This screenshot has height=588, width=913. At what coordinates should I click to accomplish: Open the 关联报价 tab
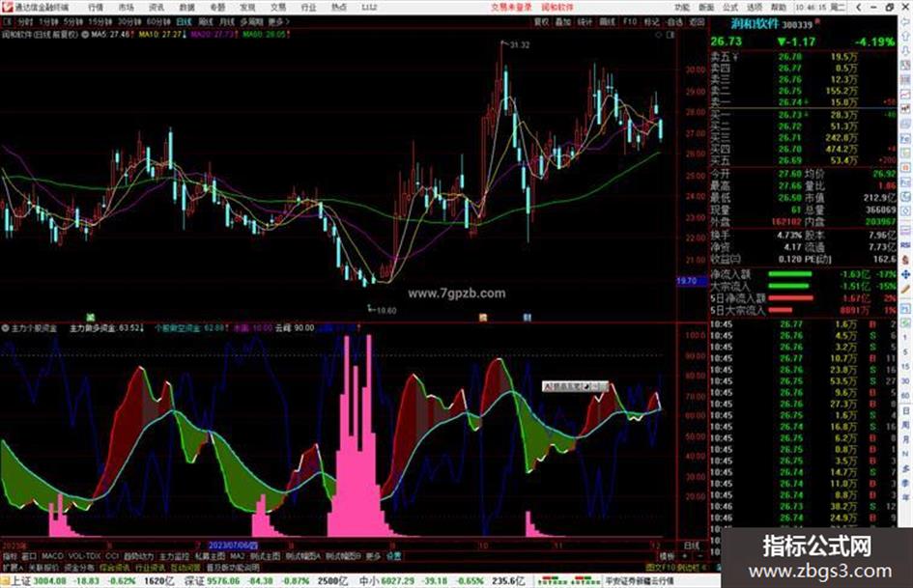[43, 567]
